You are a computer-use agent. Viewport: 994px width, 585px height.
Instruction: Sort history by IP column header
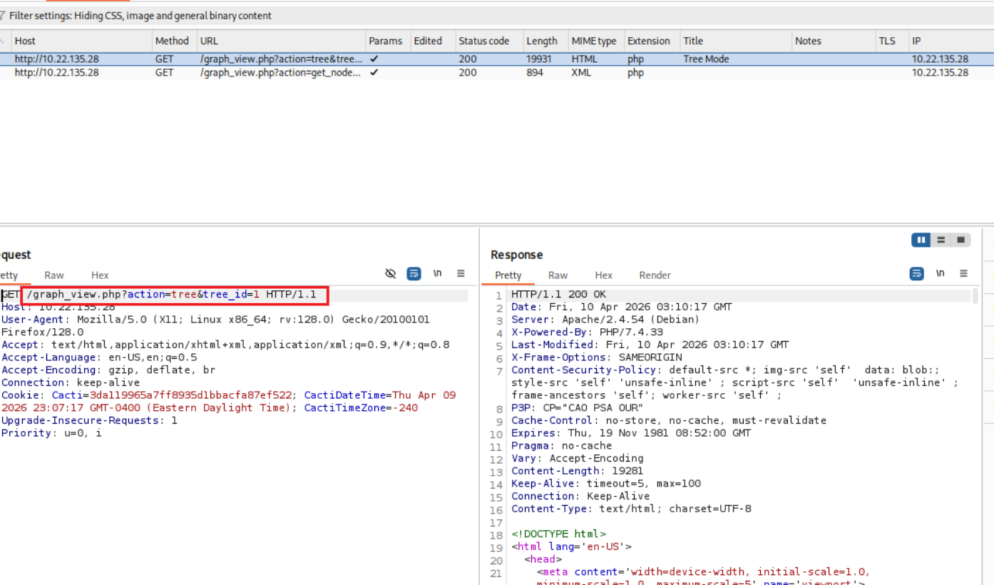(951, 41)
